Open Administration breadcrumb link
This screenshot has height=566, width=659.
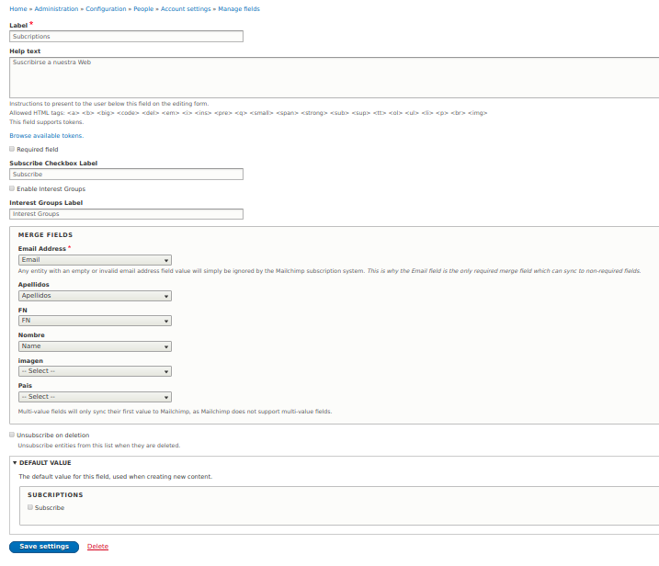click(56, 8)
